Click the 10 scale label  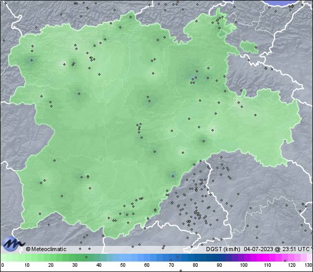coord(27,265)
